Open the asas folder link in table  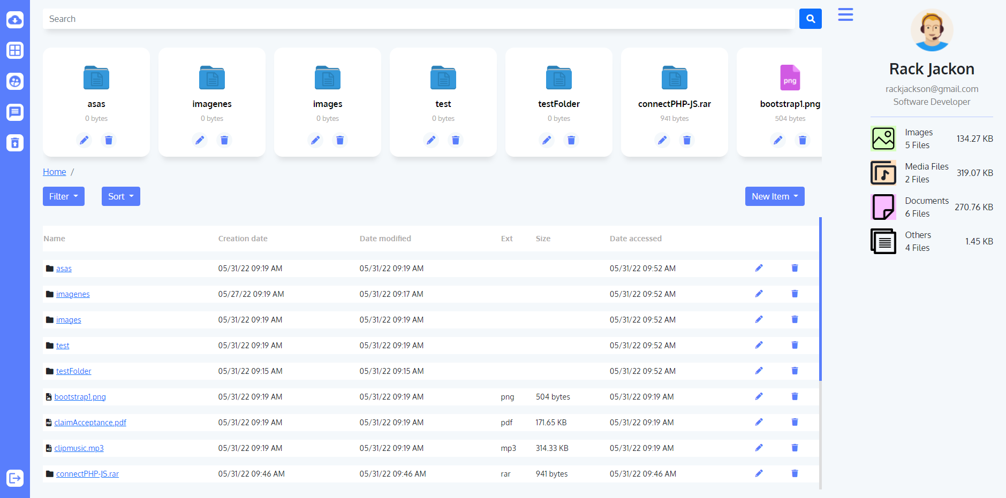tap(64, 269)
